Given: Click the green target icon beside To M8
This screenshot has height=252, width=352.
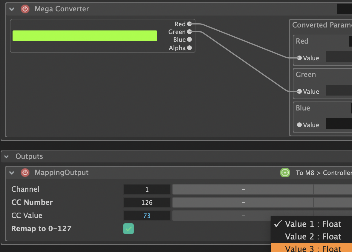Looking at the screenshot, I should point(285,173).
